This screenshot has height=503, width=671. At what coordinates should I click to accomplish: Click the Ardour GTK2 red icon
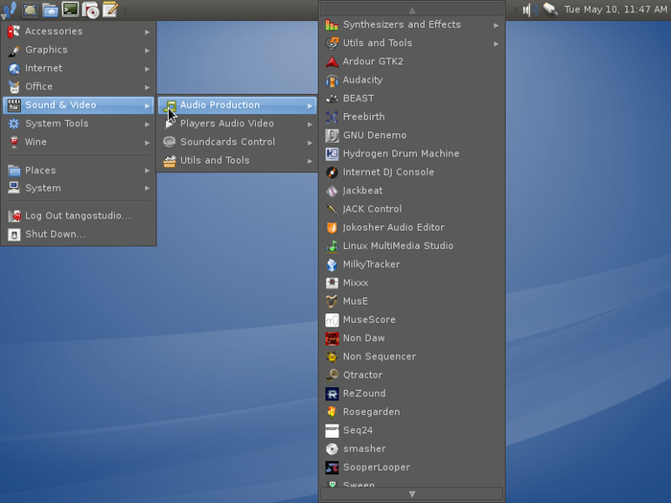pos(332,61)
